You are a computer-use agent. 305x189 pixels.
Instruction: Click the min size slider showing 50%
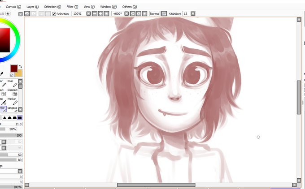9,129
